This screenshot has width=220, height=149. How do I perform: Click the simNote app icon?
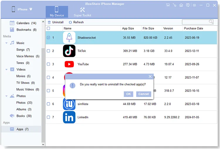[x=69, y=104]
